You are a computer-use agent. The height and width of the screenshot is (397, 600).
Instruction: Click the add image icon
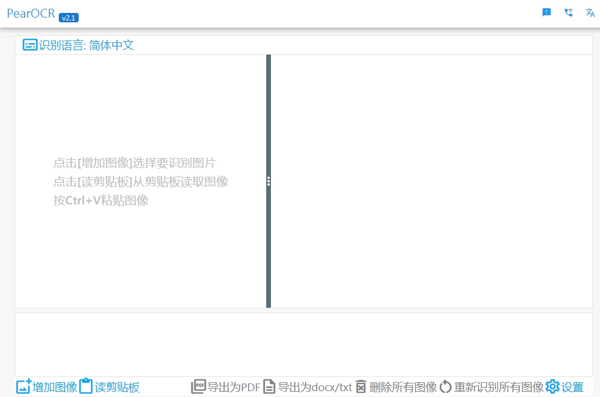pos(24,386)
